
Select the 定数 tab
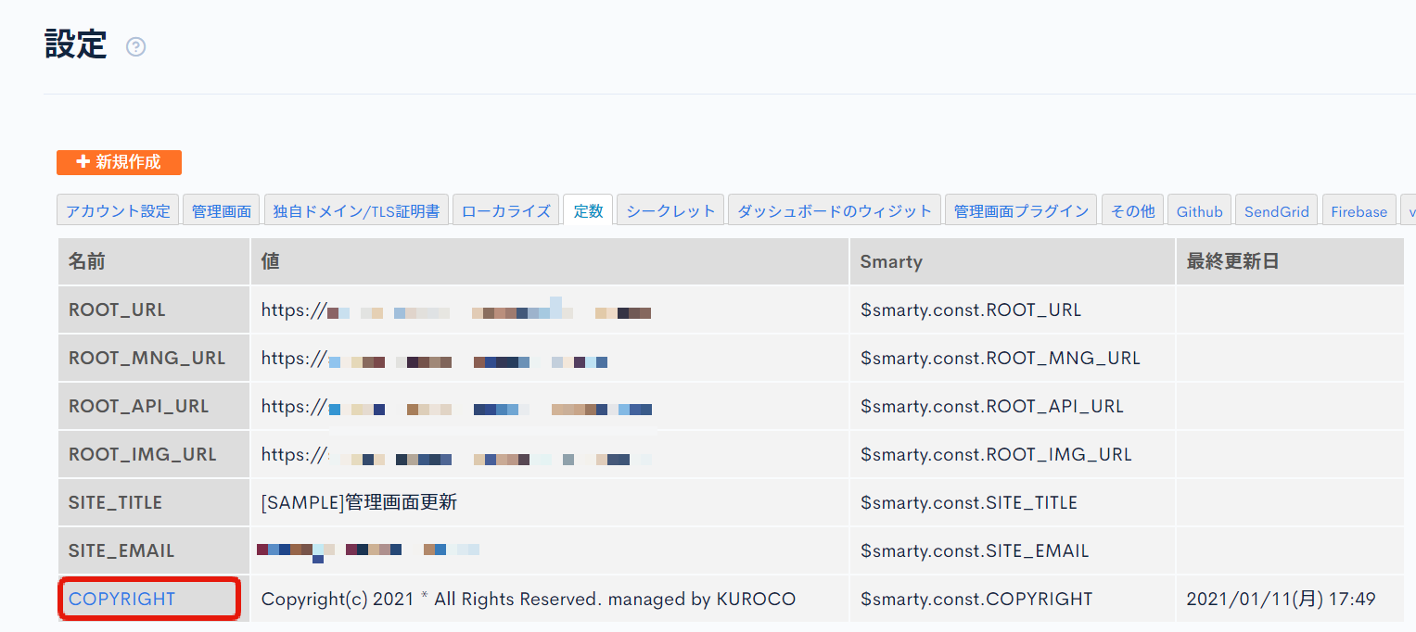point(588,210)
